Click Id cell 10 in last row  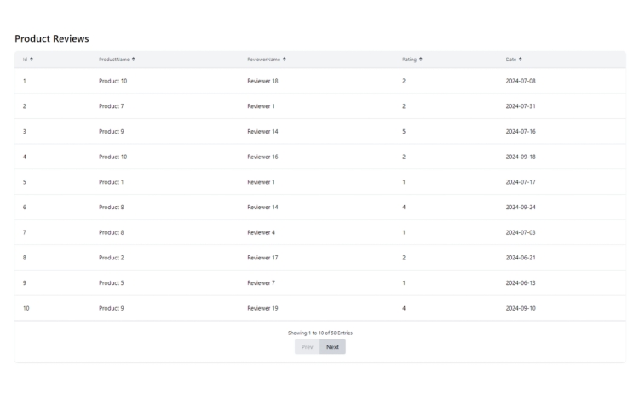click(26, 308)
